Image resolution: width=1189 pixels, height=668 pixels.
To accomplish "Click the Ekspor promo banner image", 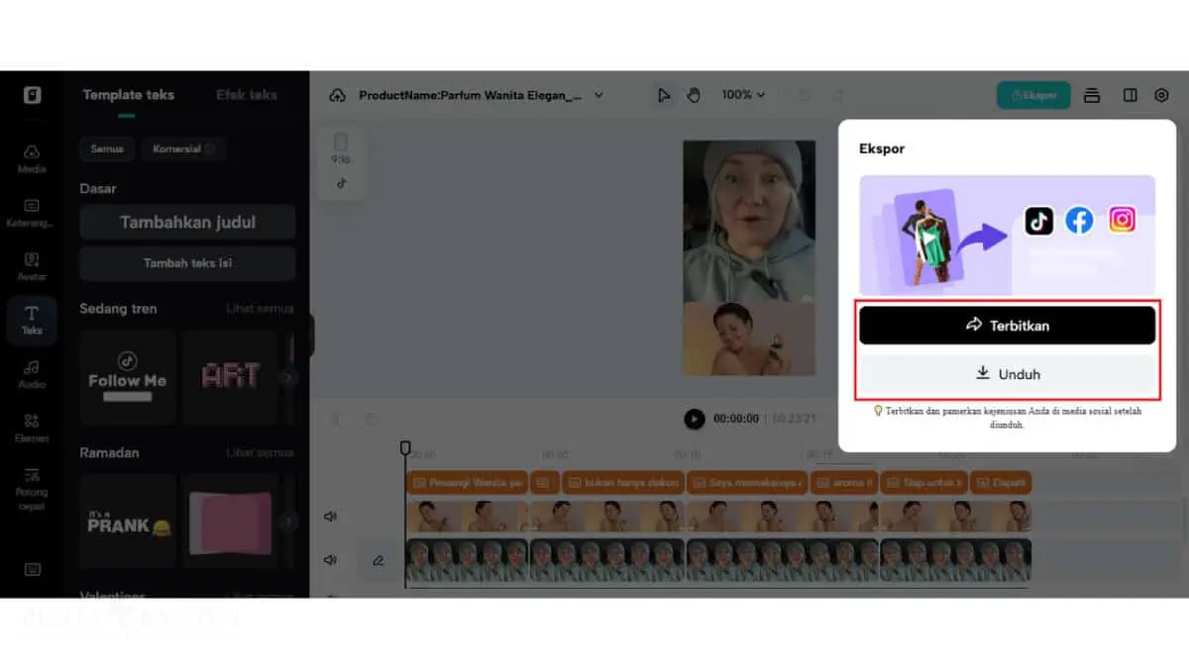I will click(1007, 236).
